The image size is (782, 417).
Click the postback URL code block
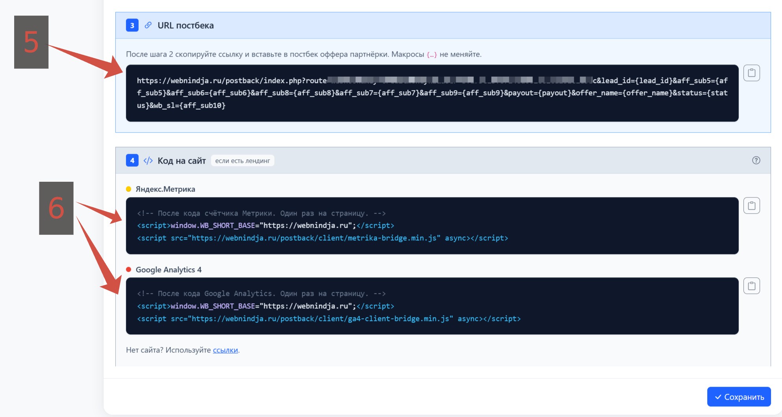pyautogui.click(x=432, y=93)
